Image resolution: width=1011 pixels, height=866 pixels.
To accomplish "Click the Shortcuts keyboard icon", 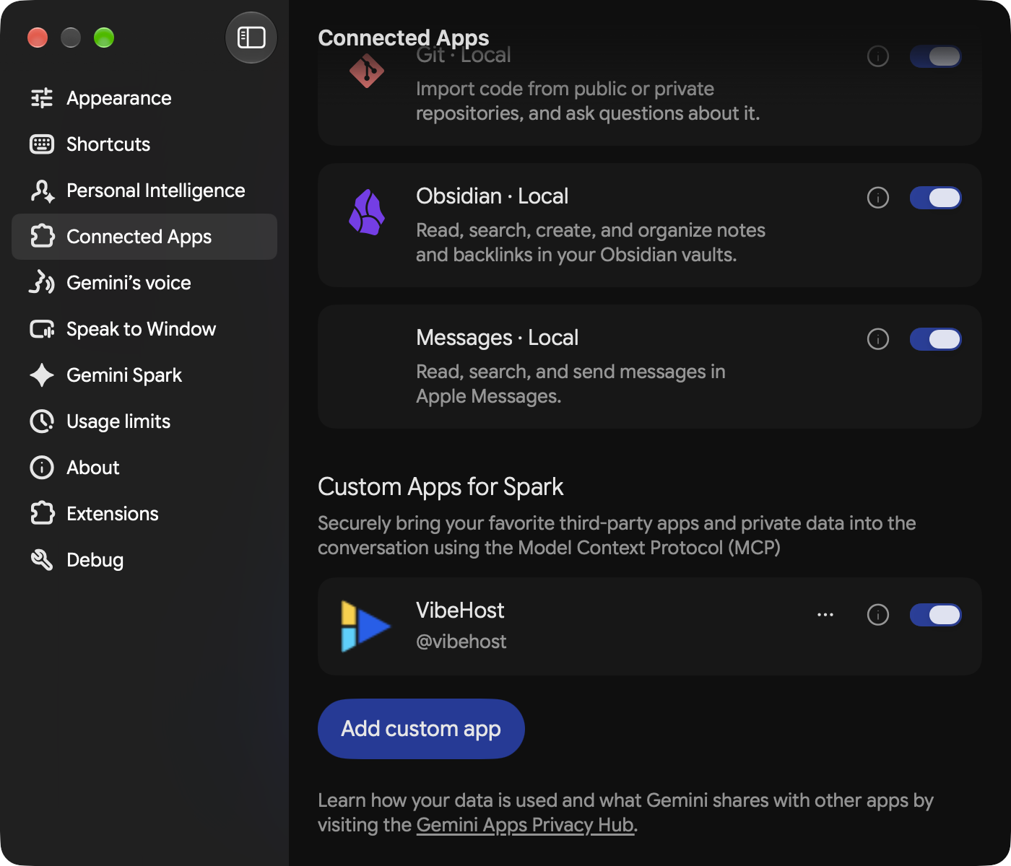I will (x=42, y=144).
